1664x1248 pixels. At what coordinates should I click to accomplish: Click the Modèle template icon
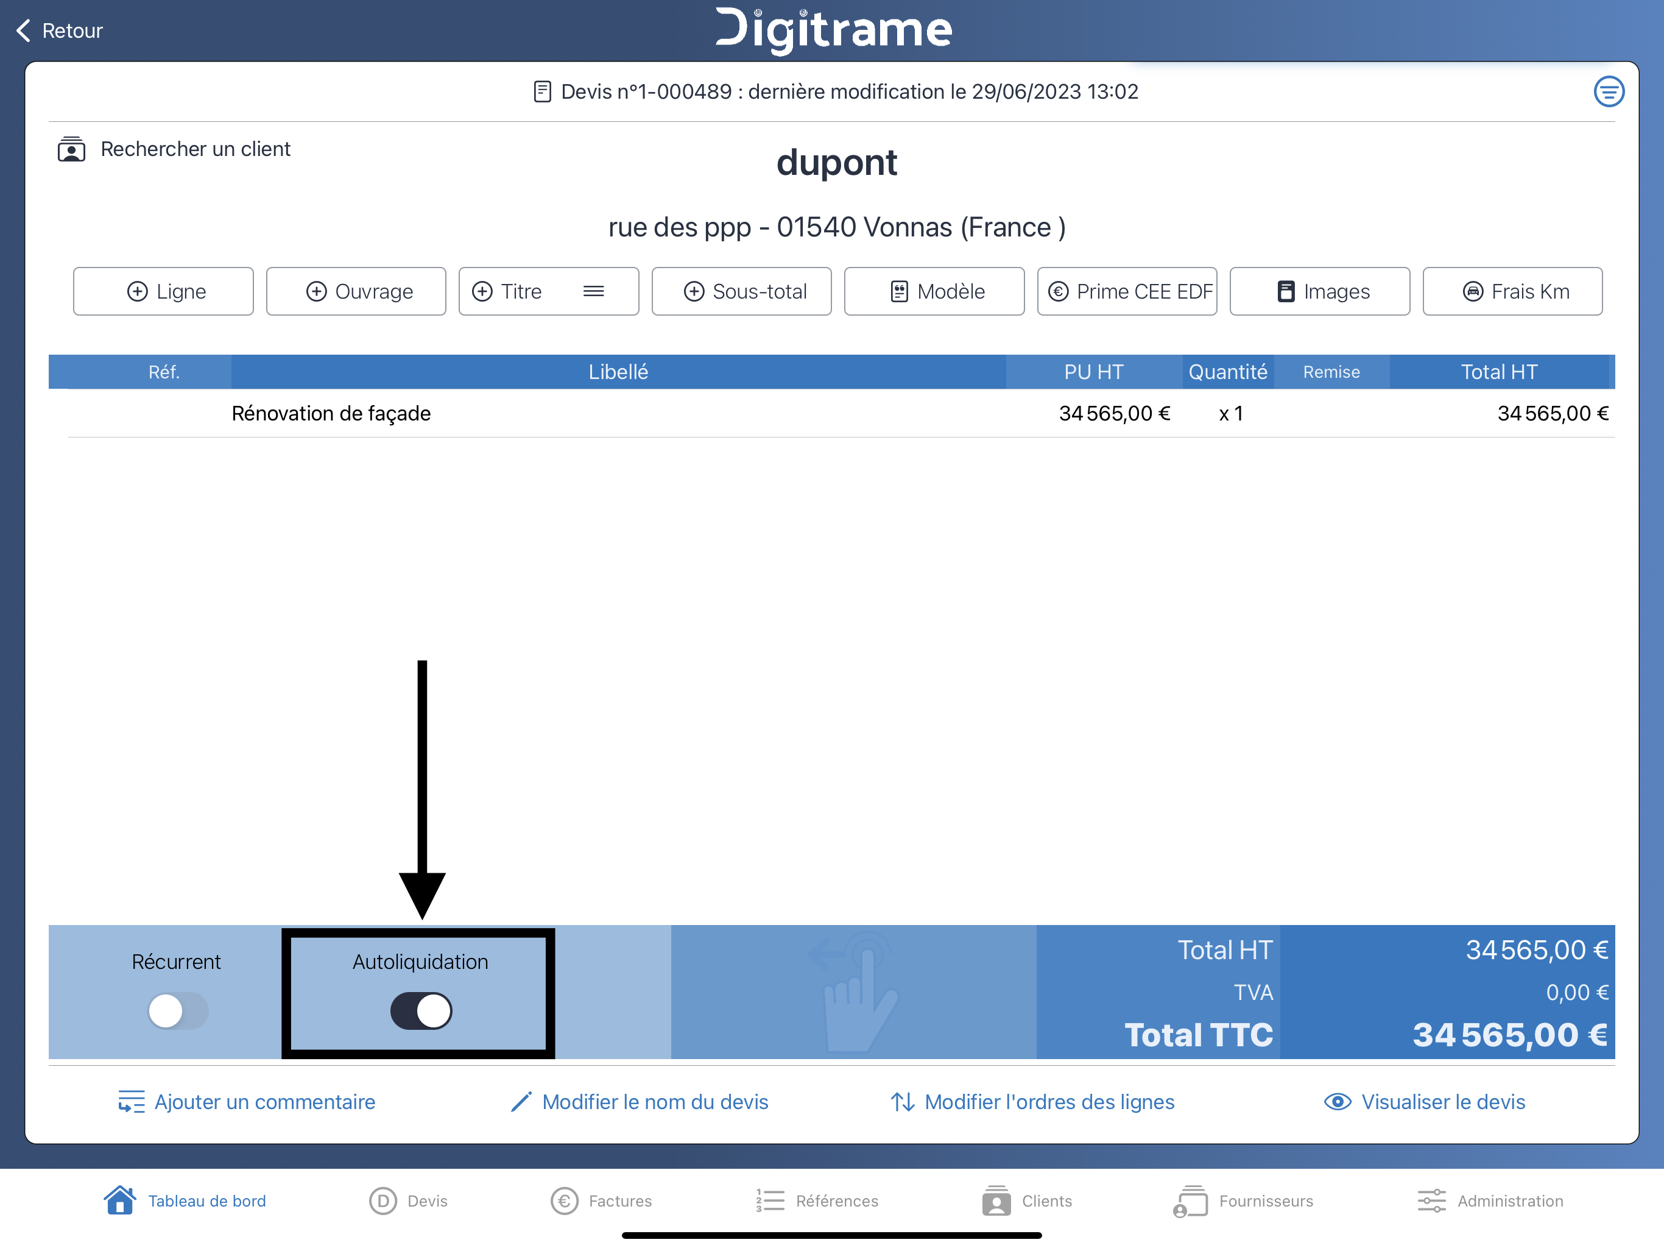tap(899, 291)
